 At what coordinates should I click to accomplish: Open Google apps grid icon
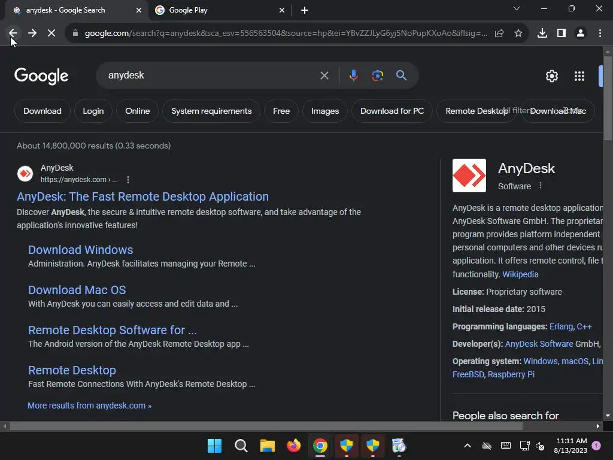click(x=579, y=76)
